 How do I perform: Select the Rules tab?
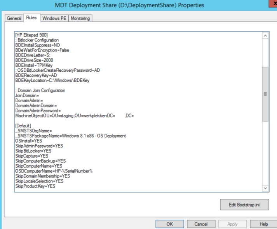click(31, 17)
